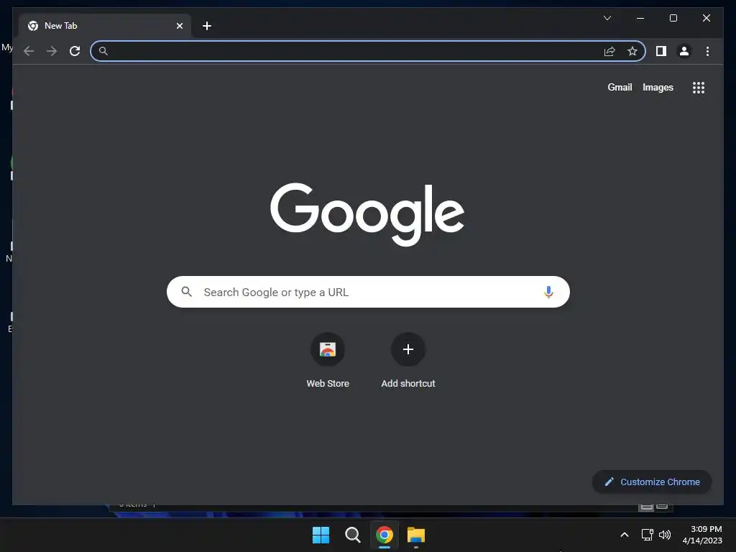This screenshot has height=552, width=736.
Task: Open the Images link
Action: click(x=658, y=87)
